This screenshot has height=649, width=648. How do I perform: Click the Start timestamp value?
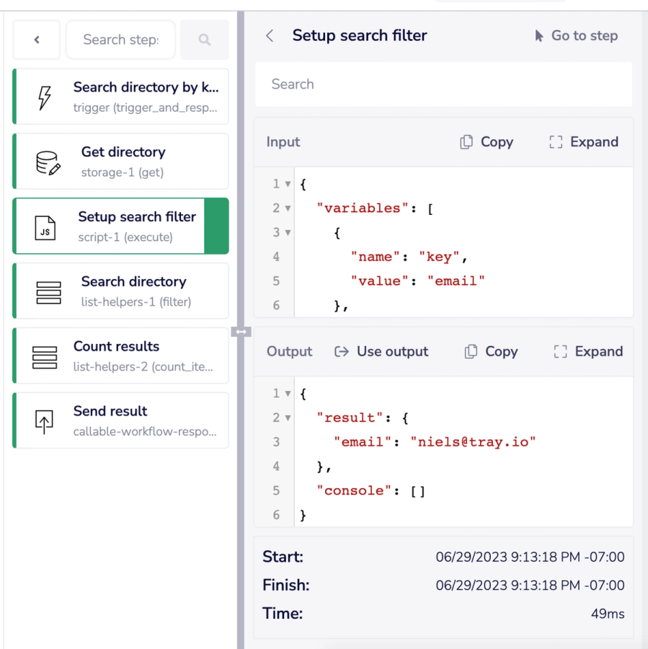pos(530,557)
